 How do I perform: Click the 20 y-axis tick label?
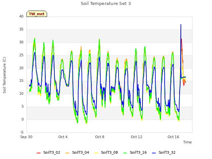click(x=21, y=68)
